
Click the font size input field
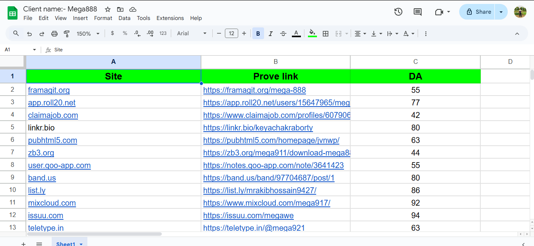click(x=231, y=34)
